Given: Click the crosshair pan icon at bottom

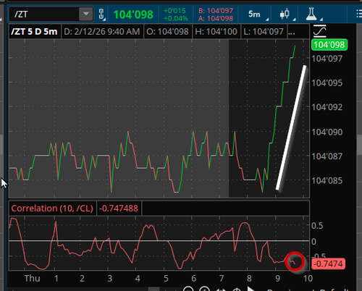Looking at the screenshot, I should point(237,289).
